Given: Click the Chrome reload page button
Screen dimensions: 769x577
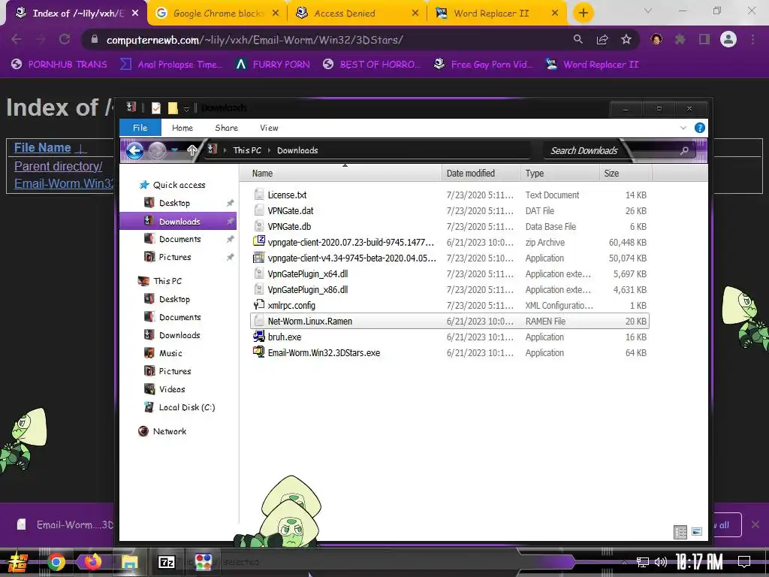Looking at the screenshot, I should 65,39.
